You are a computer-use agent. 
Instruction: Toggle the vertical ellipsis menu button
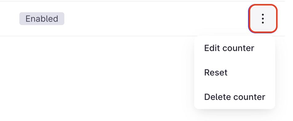pos(263,19)
